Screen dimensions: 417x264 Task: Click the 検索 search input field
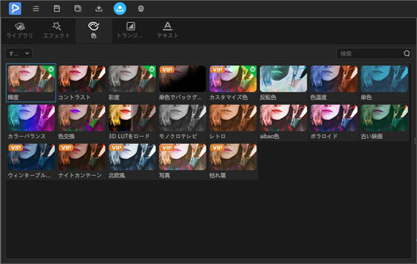[370, 53]
